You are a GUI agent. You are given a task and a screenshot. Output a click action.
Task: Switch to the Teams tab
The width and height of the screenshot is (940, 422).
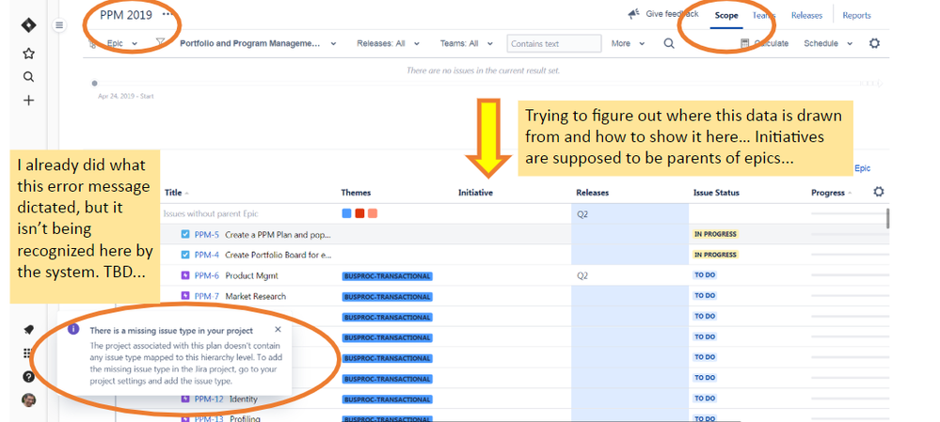pos(764,16)
